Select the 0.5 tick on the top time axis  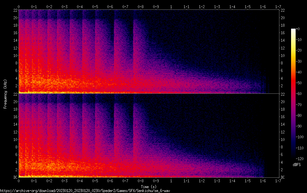(x=95, y=7)
